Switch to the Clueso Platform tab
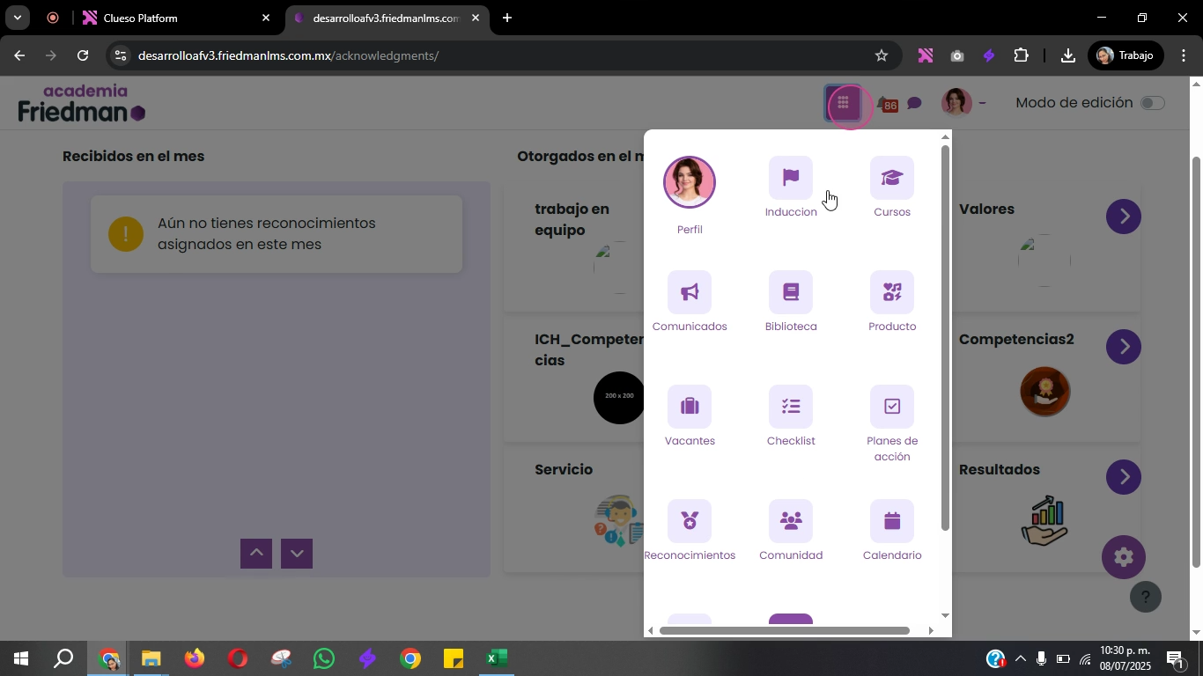 click(176, 18)
